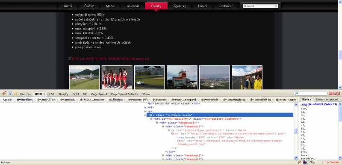Switch to the Konzole tab
Viewport: 342px width, 165px height.
tap(25, 94)
